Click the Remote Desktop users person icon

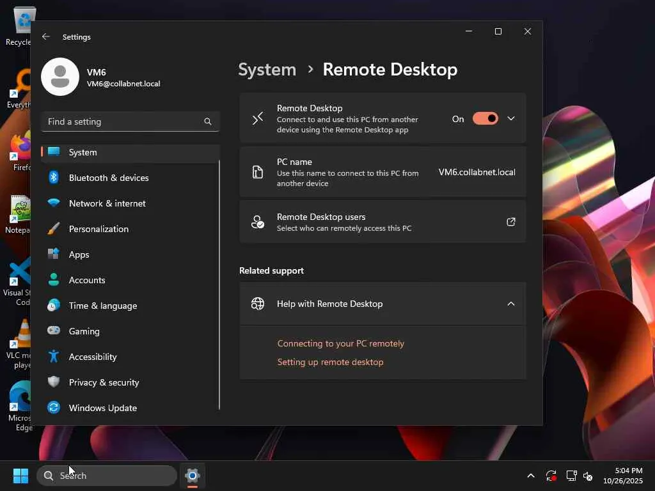coord(257,222)
